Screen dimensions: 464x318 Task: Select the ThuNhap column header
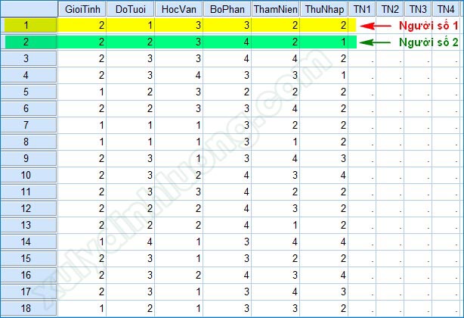[325, 9]
